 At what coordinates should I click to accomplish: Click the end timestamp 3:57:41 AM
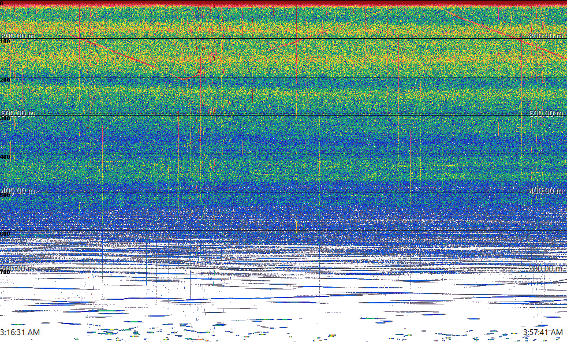point(543,332)
